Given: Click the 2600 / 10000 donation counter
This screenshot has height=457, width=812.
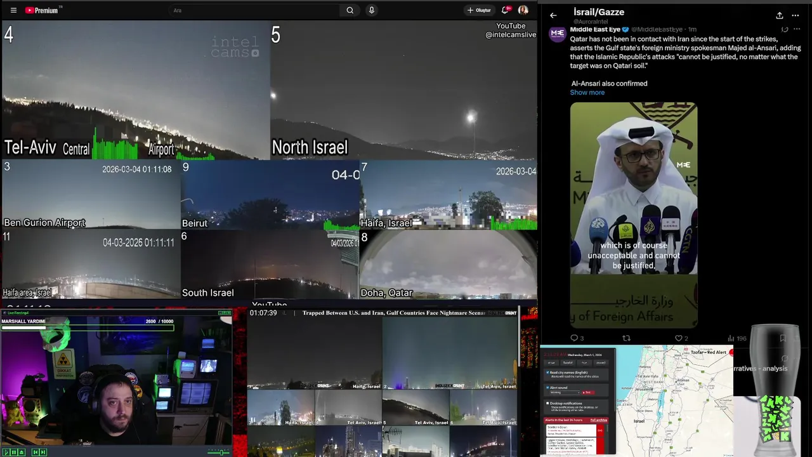Looking at the screenshot, I should click(x=159, y=321).
